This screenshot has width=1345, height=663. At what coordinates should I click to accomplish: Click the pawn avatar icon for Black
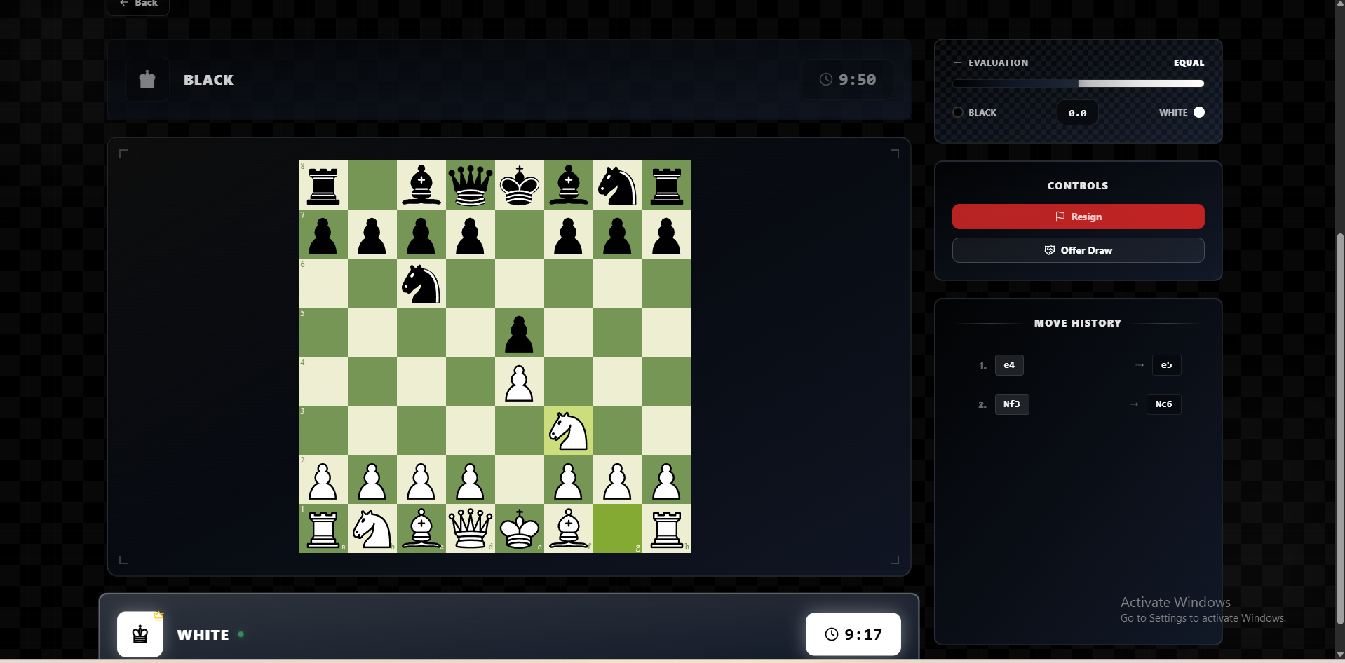pos(147,78)
